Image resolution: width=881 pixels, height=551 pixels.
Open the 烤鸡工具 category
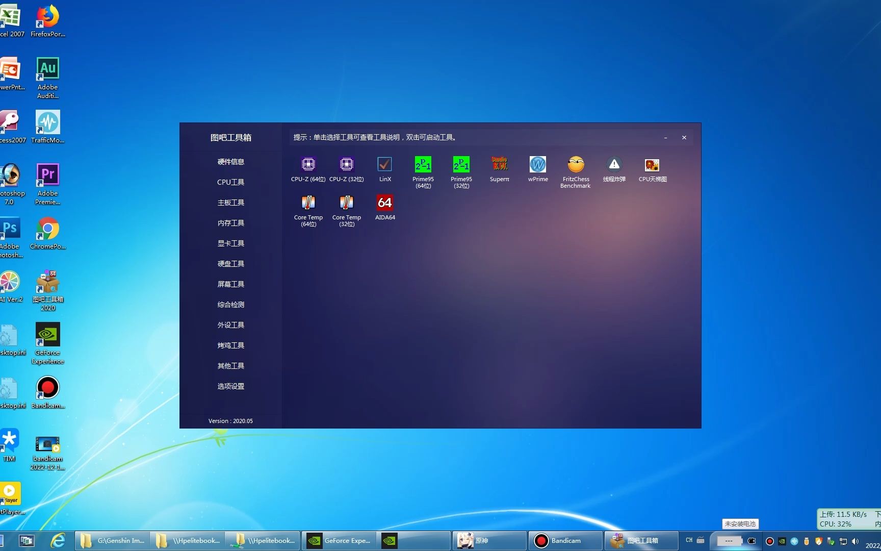tap(230, 345)
